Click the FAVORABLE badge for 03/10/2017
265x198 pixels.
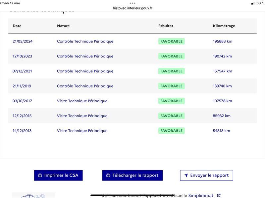(x=171, y=101)
